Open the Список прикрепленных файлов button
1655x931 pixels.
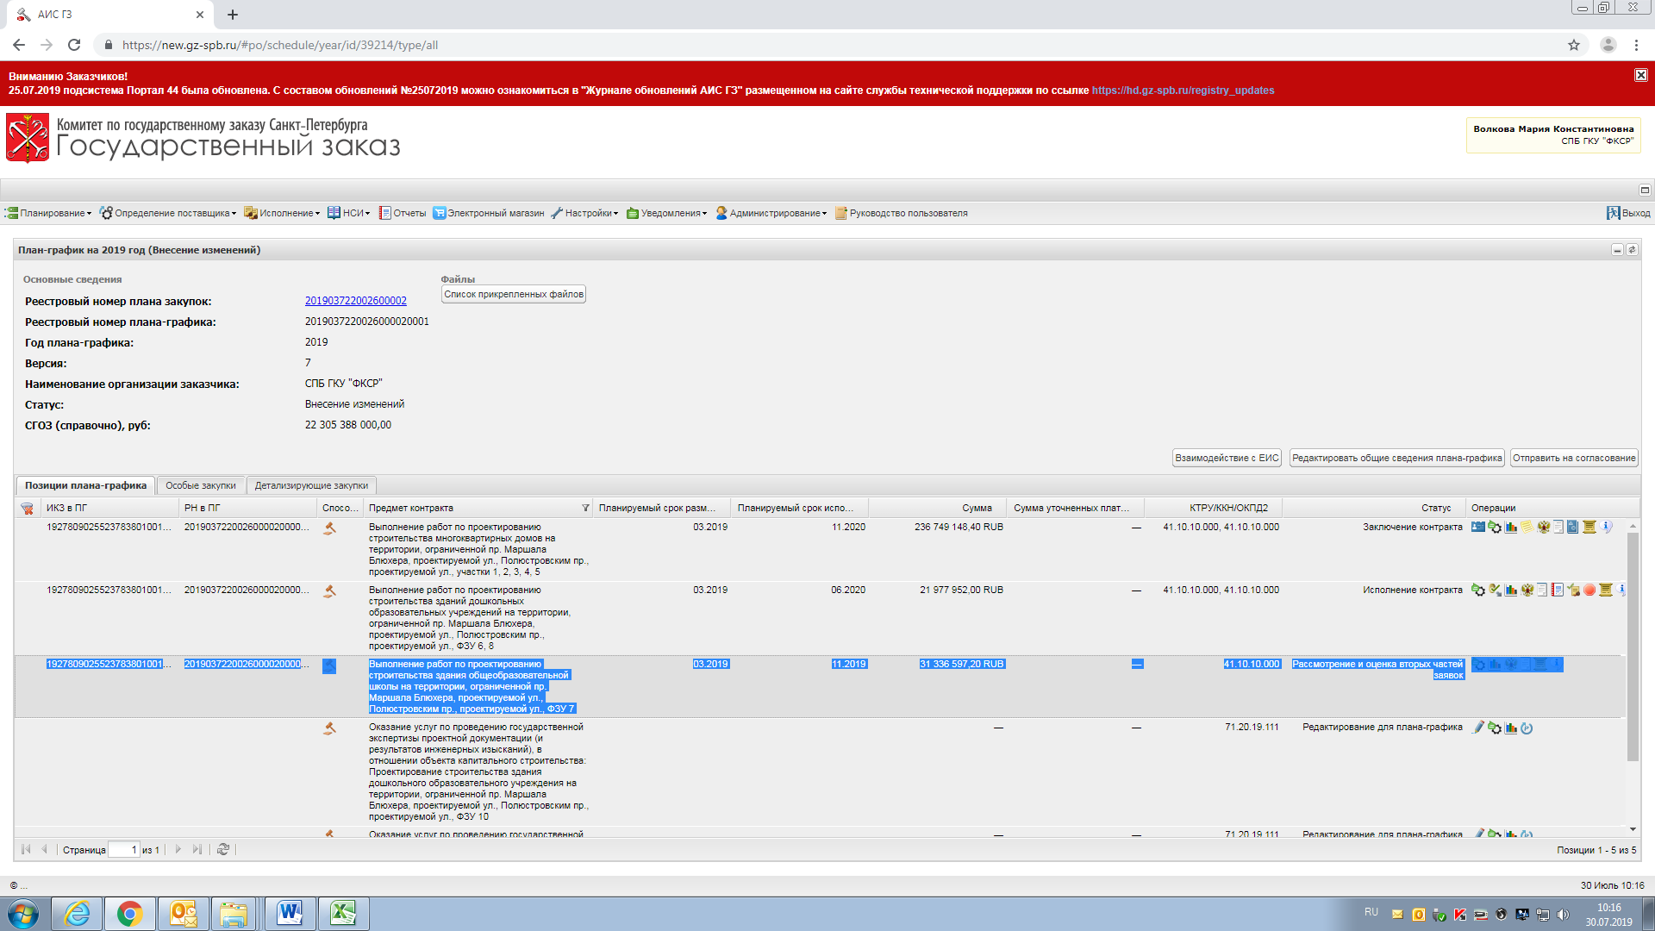click(514, 294)
